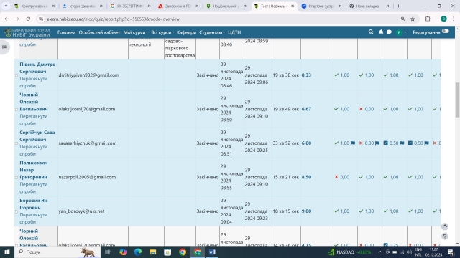Image resolution: width=460 pixels, height=258 pixels.
Task: Open the Кафедри menu item
Action: tap(186, 32)
